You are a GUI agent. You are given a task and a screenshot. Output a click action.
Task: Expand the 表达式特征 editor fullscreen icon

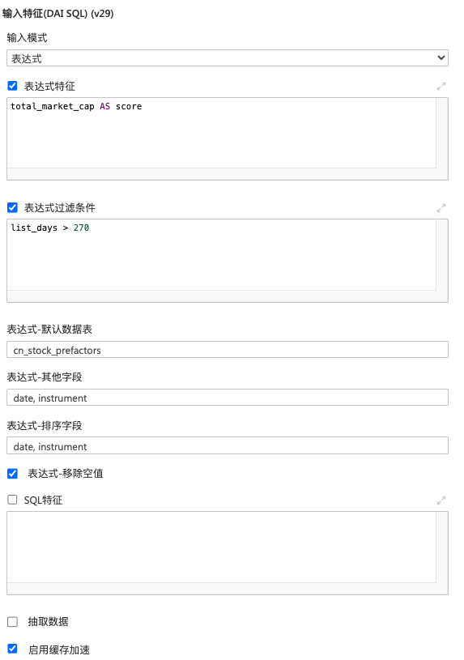(441, 87)
